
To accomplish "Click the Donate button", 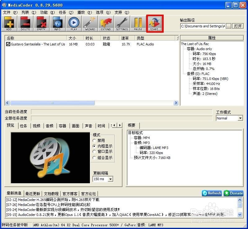I will click(x=233, y=193).
